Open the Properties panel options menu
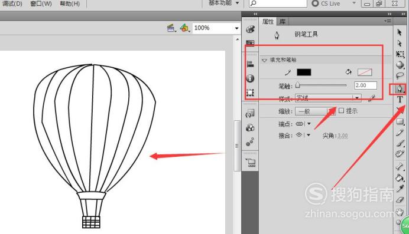This screenshot has height=234, width=409. (388, 21)
